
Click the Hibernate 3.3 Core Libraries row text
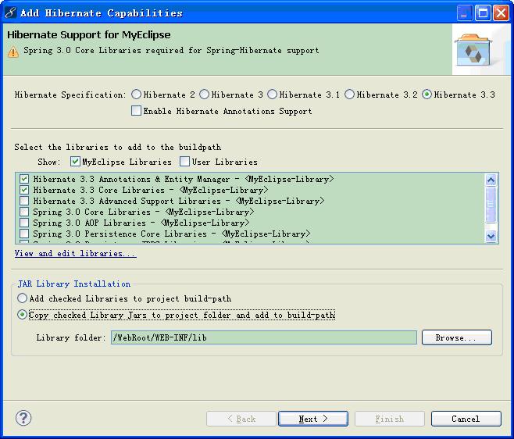tap(151, 190)
